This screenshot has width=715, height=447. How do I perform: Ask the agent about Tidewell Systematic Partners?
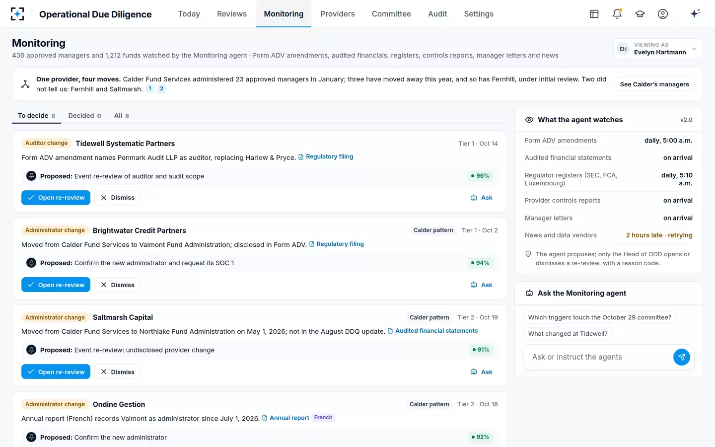point(481,198)
